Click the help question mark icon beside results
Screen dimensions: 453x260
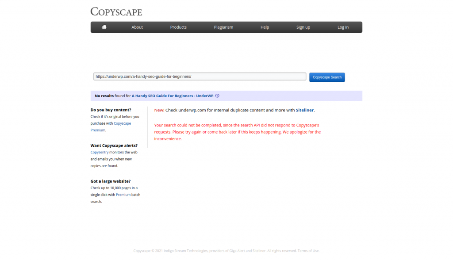tap(217, 96)
